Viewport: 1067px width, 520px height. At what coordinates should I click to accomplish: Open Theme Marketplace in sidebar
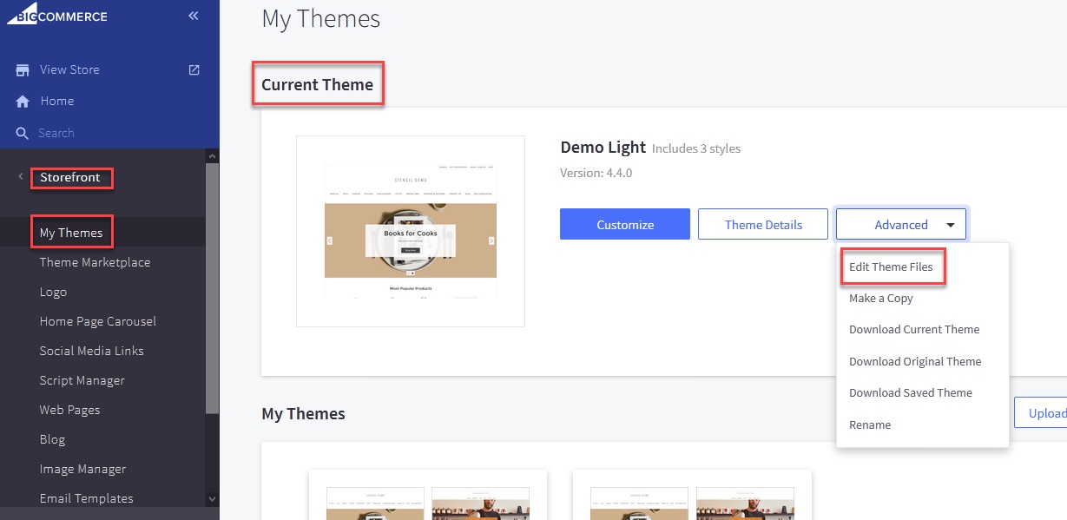(x=95, y=262)
